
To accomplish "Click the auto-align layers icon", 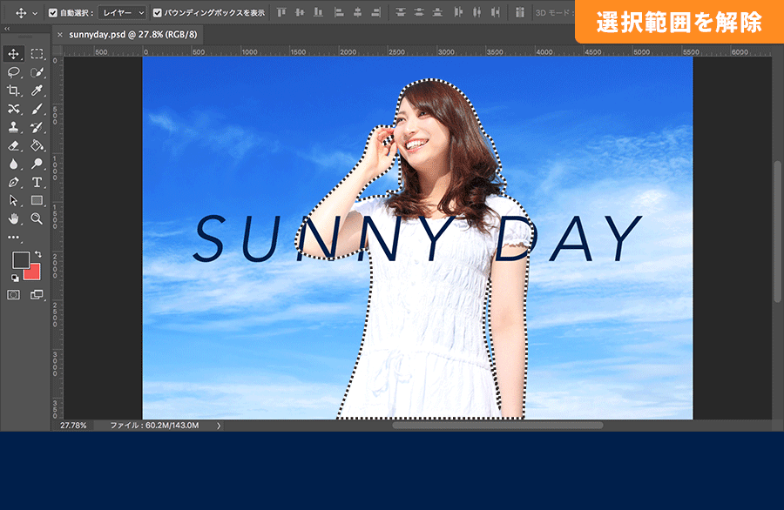I will [x=520, y=12].
